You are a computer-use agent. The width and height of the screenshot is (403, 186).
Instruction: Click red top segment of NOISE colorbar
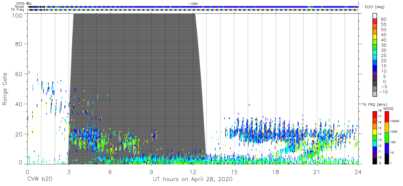coord(387,117)
